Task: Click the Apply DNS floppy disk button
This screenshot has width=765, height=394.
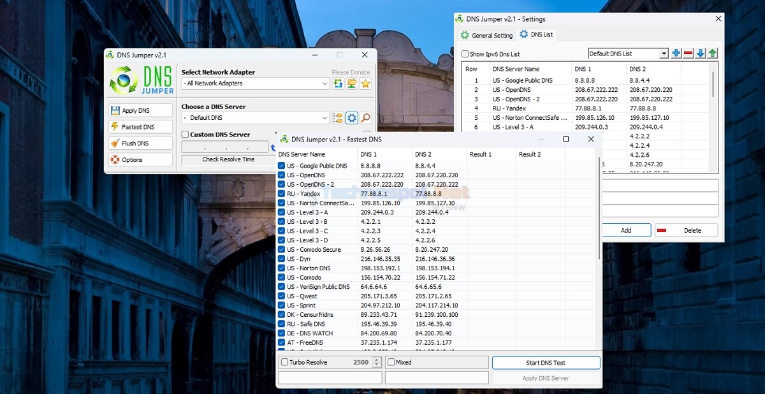Action: (x=140, y=110)
